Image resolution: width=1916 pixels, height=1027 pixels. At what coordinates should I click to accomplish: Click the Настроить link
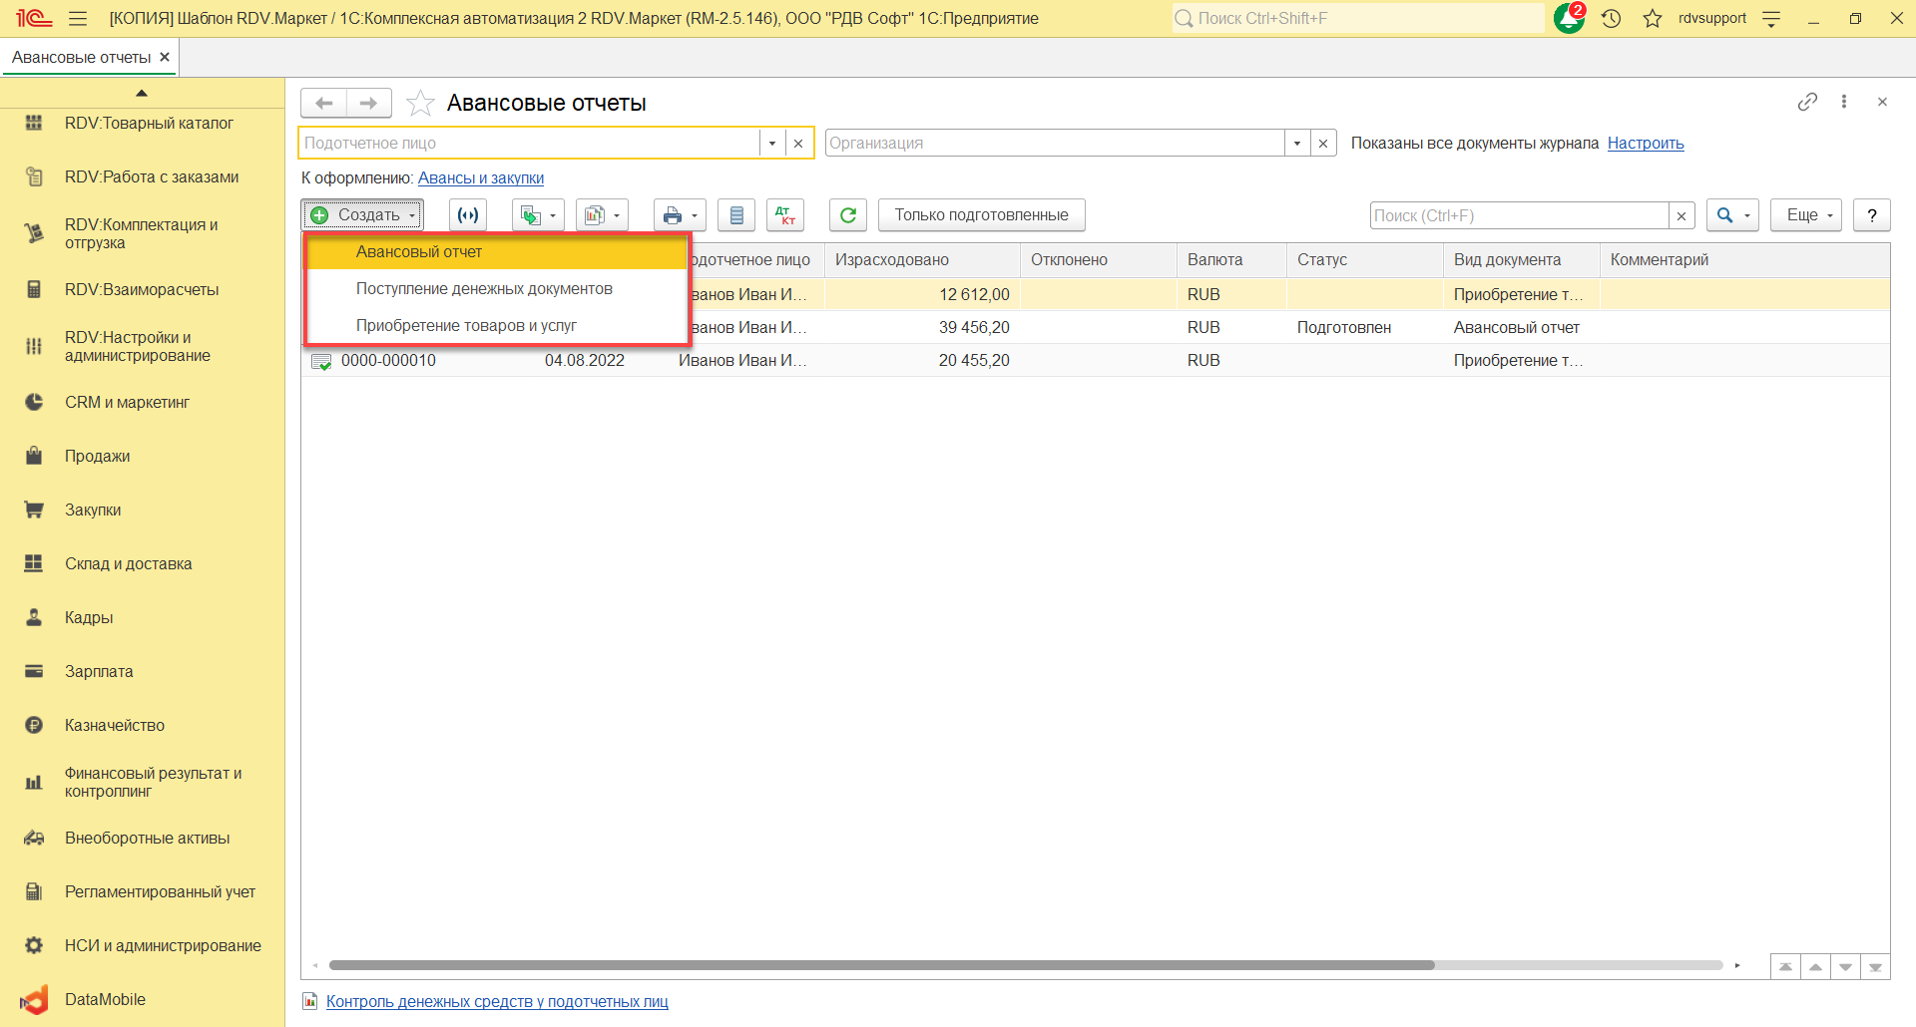pos(1645,144)
